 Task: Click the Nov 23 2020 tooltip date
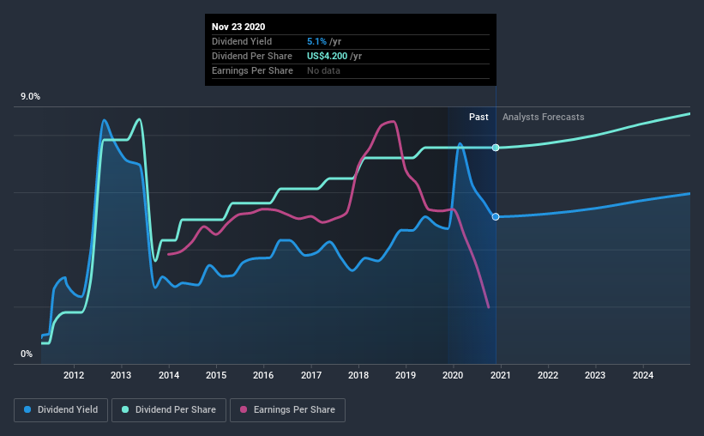click(x=238, y=27)
